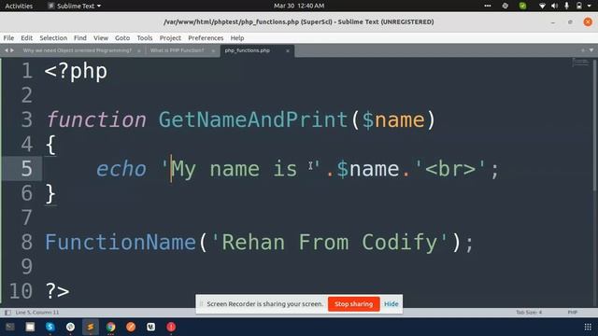Image resolution: width=598 pixels, height=336 pixels.
Task: Open the Activities overview
Action: click(x=19, y=6)
